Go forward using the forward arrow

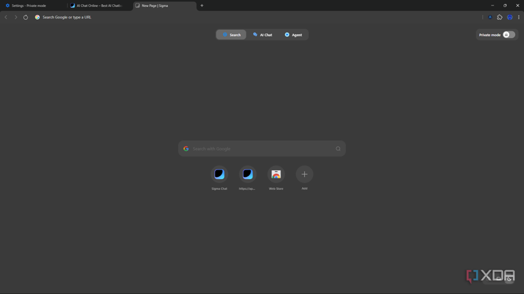click(x=16, y=17)
